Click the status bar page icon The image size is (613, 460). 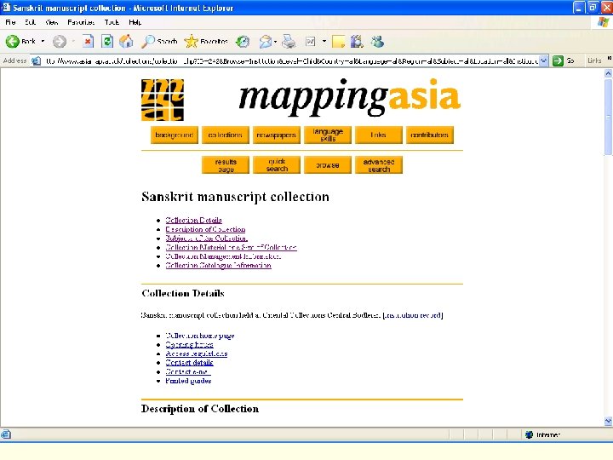point(6,434)
